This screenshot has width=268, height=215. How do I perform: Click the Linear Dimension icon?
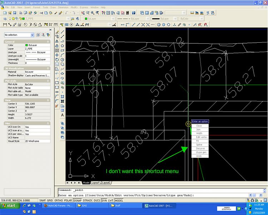coord(5,25)
